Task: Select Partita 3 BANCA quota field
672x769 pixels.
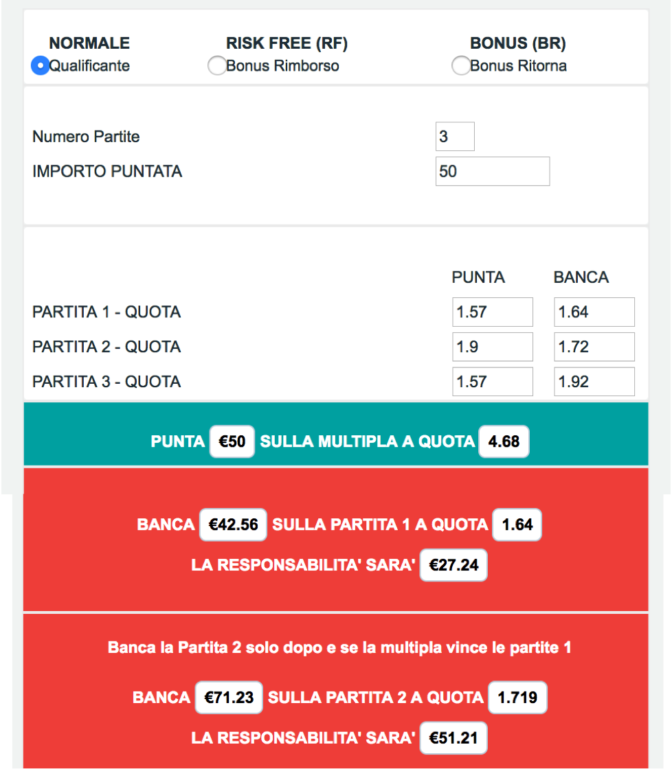Action: coord(594,382)
